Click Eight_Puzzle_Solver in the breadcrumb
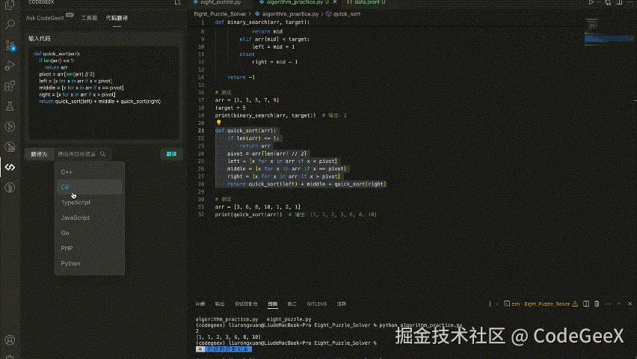The image size is (637, 359). (x=220, y=13)
